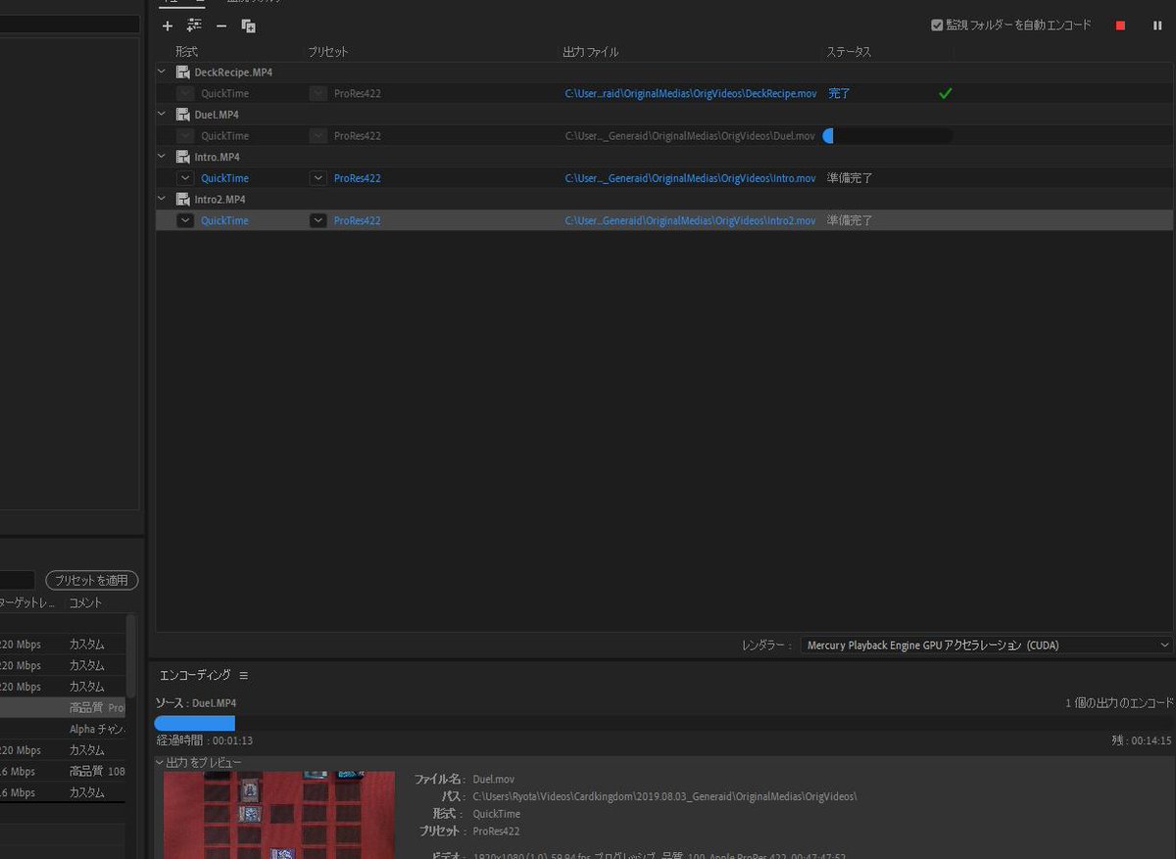
Task: Open the format dropdown arrow for Intro.MP4
Action: pos(185,178)
